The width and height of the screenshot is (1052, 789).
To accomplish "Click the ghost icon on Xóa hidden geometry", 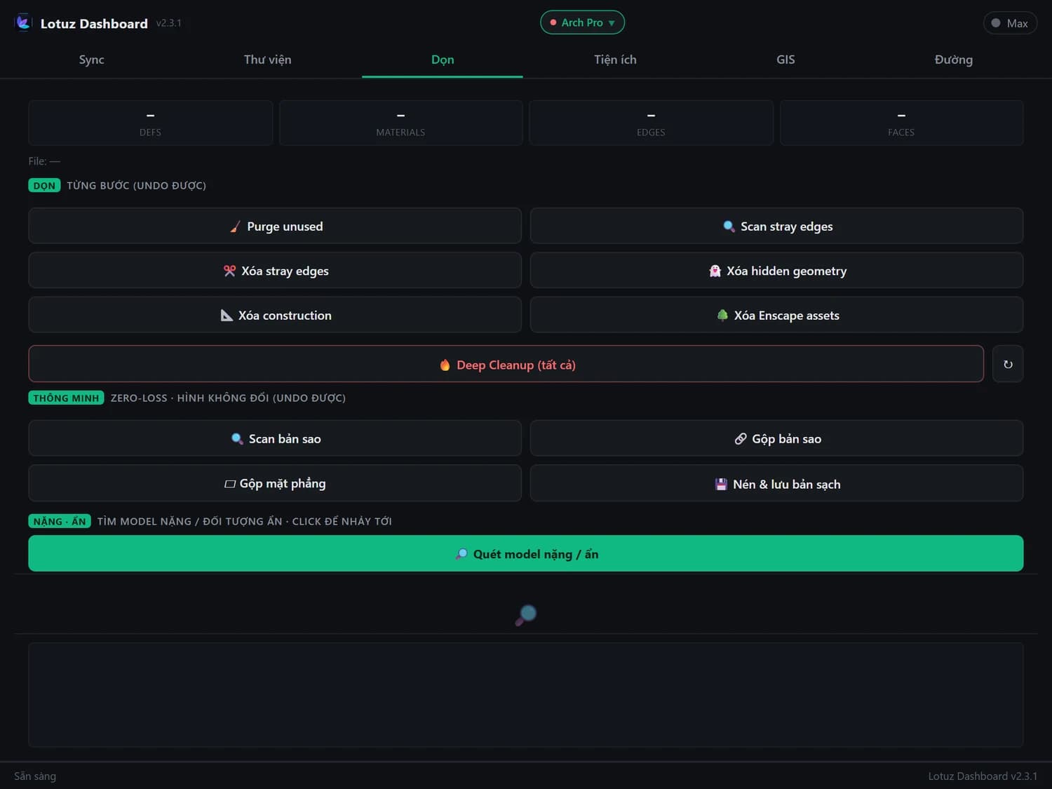I will pyautogui.click(x=715, y=271).
